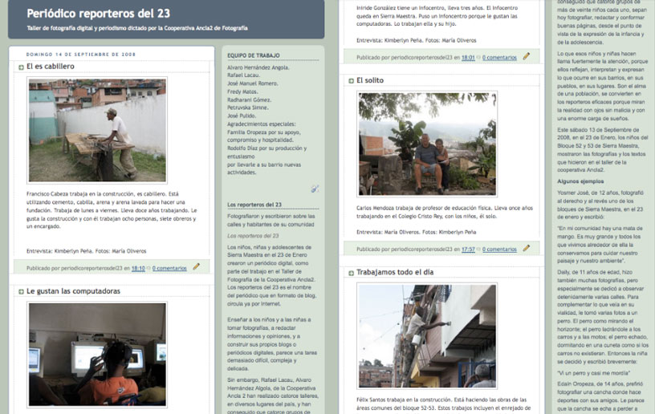Screen dimensions: 655x414
Task: Click the pencil icon beside the 18:01 post footer
Action: 527,55
